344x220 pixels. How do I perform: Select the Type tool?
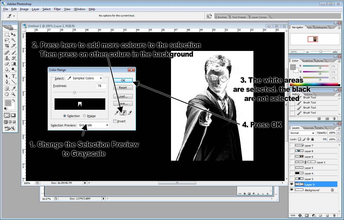pos(13,76)
